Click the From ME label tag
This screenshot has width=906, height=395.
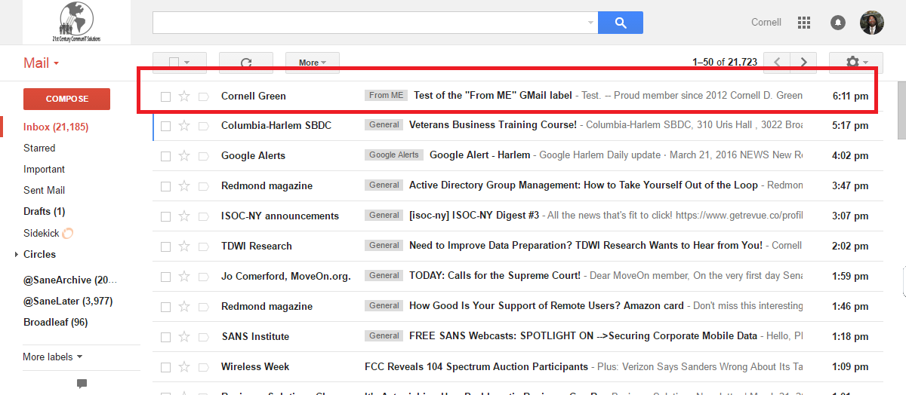click(386, 95)
